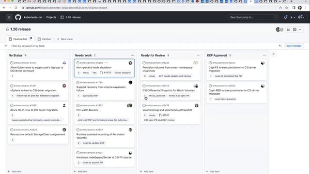Viewport: 310px width, 174px height.
Task: Open the Ready for Review column options menu
Action: [x=199, y=55]
